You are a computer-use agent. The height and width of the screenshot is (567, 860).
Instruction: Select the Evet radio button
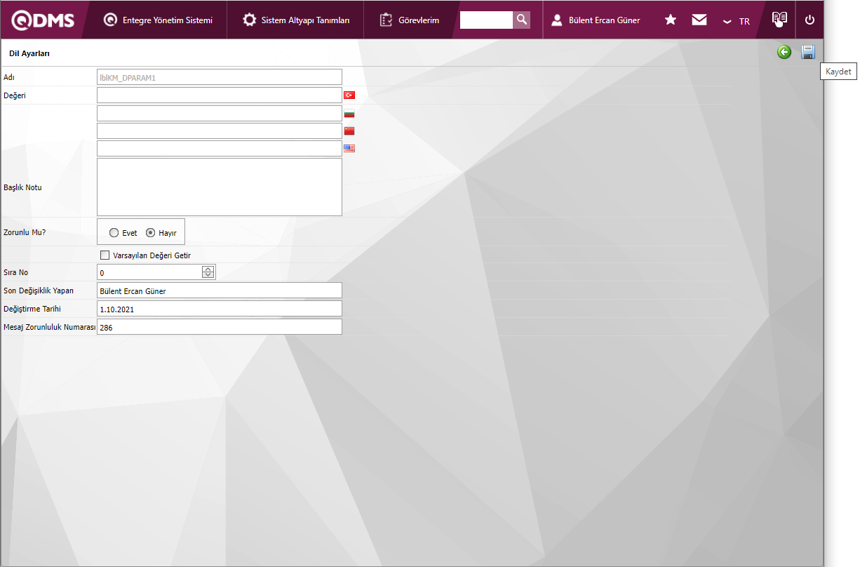click(114, 233)
